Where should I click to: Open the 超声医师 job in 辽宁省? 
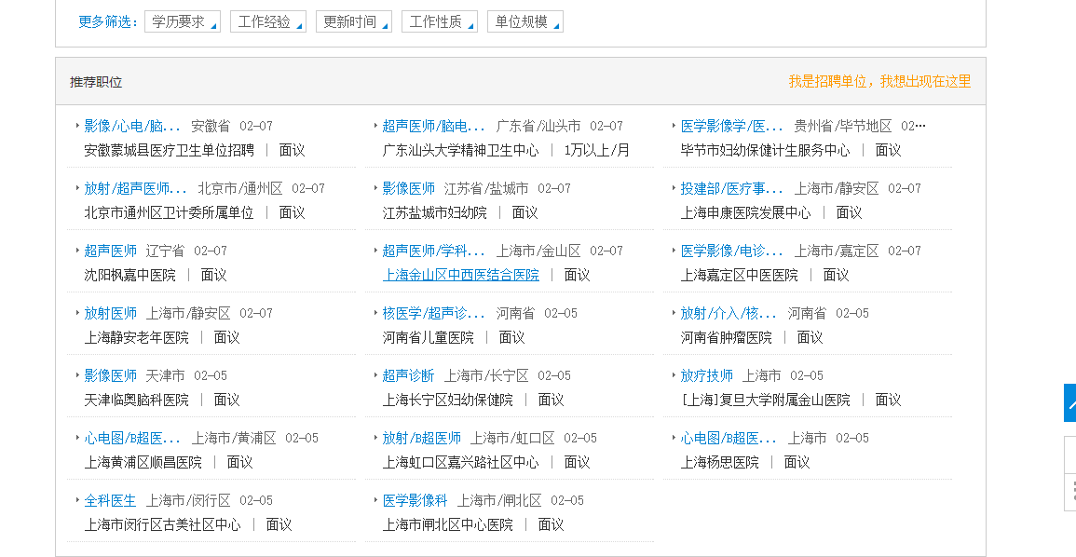110,250
